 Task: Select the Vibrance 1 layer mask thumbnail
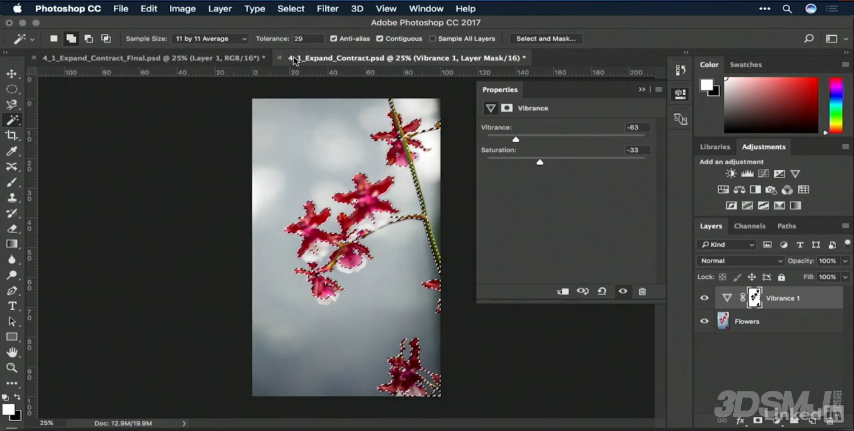tap(754, 298)
